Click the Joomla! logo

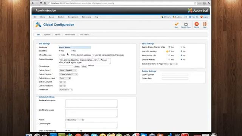coord(198,11)
